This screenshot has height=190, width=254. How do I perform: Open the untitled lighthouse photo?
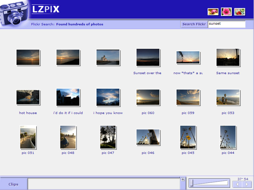108,57
